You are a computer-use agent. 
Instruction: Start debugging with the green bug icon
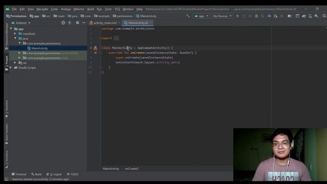pyautogui.click(x=256, y=16)
